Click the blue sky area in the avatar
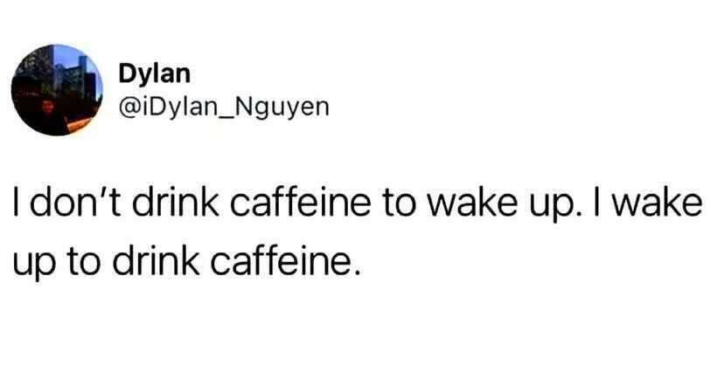The width and height of the screenshot is (724, 372). (69, 56)
